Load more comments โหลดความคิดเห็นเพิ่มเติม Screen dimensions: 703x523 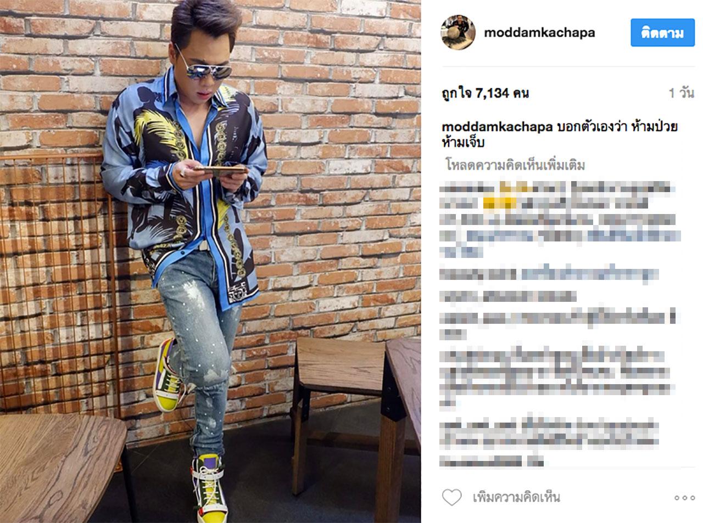(x=515, y=165)
